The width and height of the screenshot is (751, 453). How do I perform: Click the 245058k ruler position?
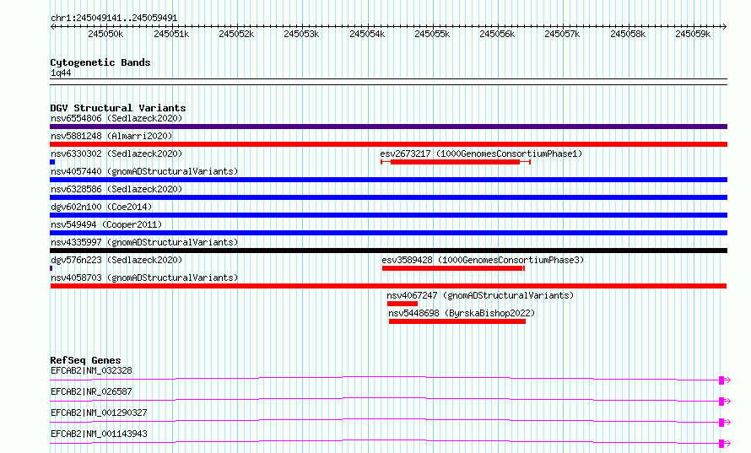(629, 34)
